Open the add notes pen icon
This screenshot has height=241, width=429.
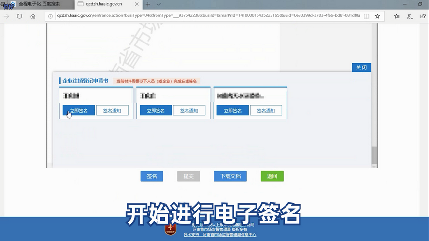[x=410, y=16]
